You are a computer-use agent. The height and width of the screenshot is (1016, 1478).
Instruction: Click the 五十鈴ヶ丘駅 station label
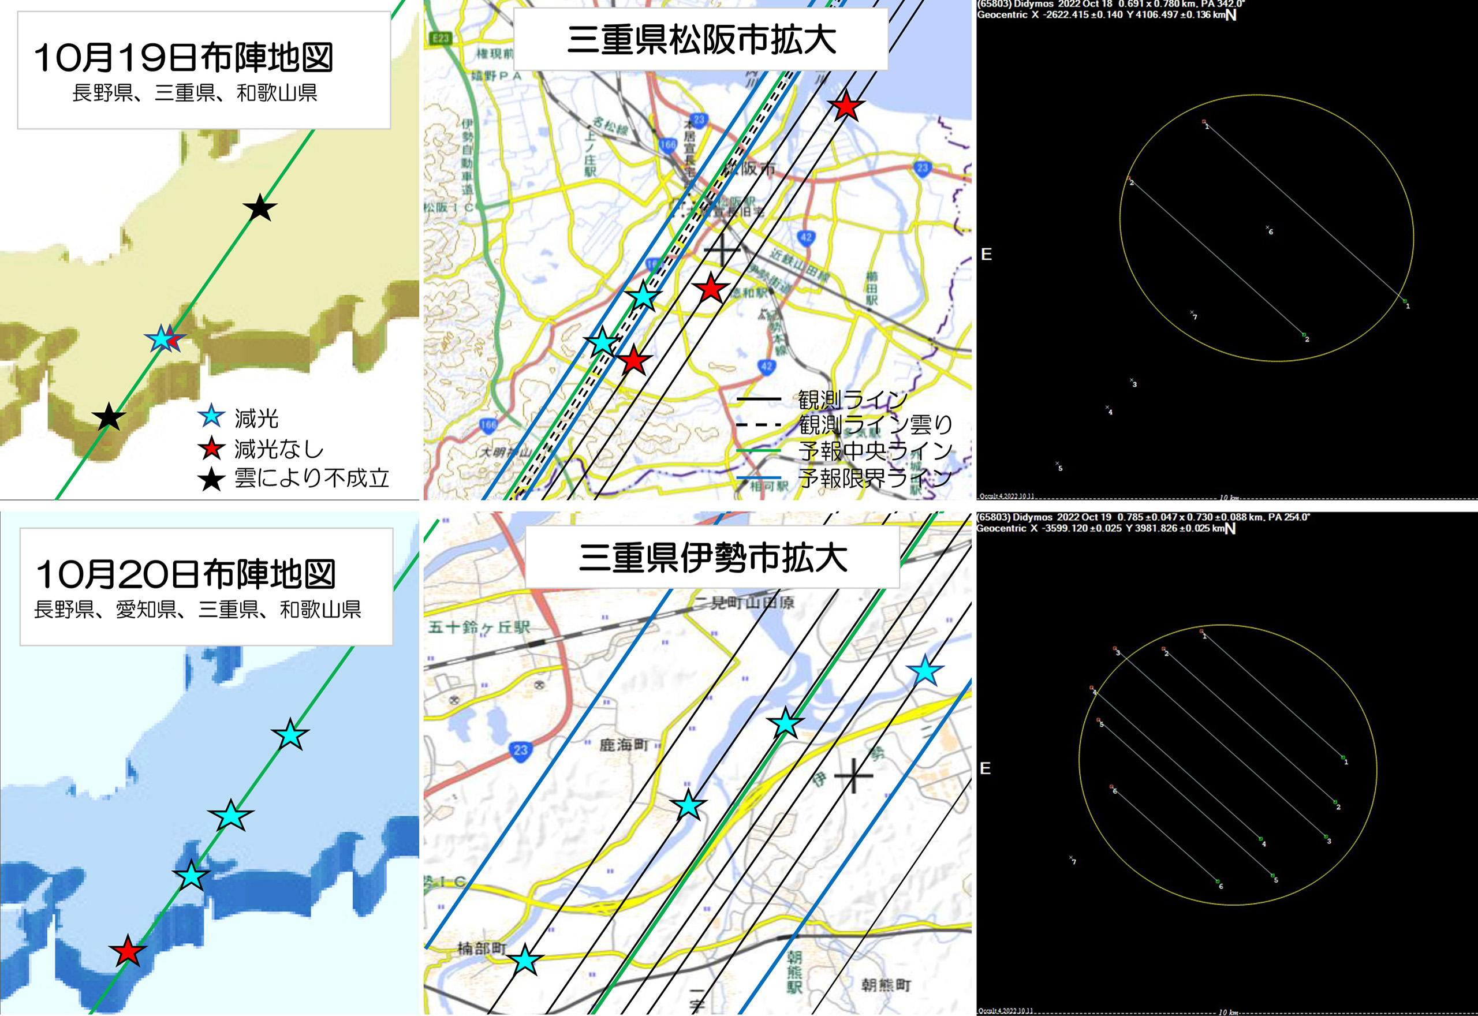[x=479, y=627]
